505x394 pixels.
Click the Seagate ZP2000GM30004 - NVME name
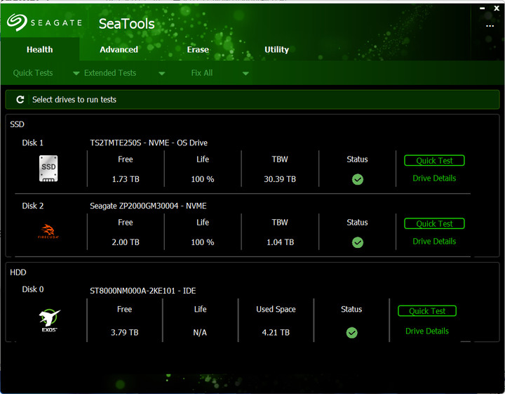point(148,206)
